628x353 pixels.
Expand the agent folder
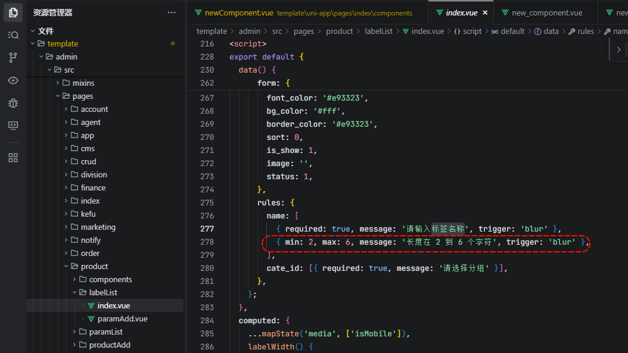point(66,123)
